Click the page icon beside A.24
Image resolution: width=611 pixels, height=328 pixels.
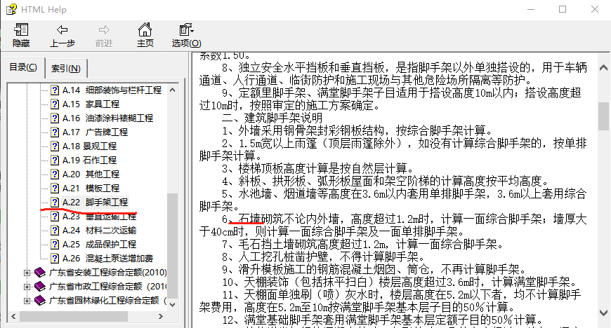coord(55,231)
